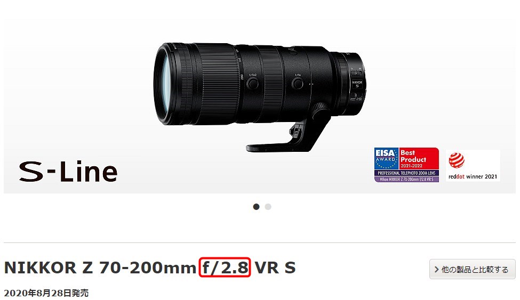The height and width of the screenshot is (300, 520).
Task: Click the NIKKOR S label on lens
Action: (357, 84)
